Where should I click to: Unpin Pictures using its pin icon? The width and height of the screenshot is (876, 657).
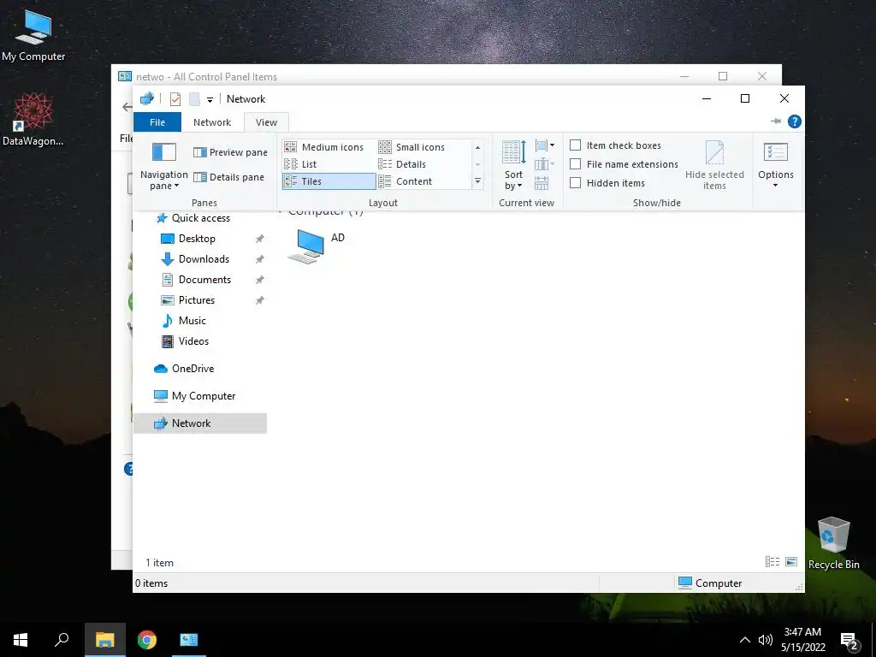pyautogui.click(x=260, y=300)
